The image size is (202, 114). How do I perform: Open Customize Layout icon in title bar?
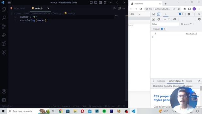(x=105, y=3)
